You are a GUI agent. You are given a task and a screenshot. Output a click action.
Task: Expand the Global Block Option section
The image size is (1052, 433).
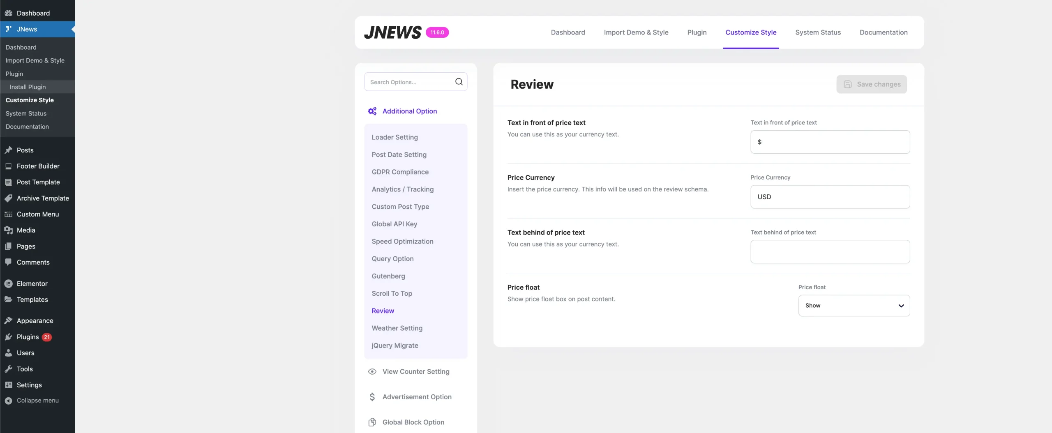413,422
